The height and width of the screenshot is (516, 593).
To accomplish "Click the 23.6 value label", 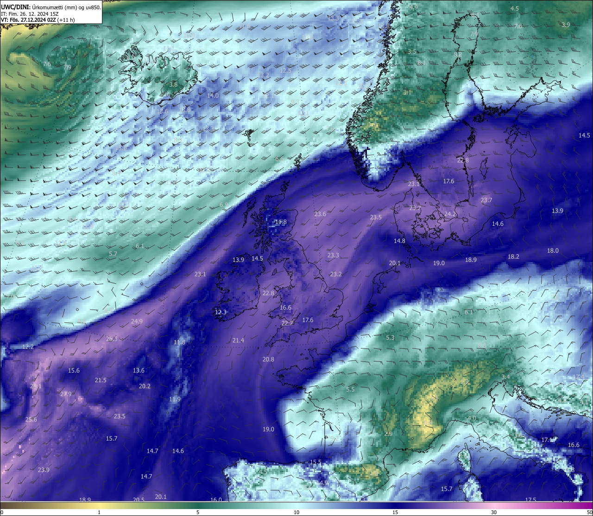I will [x=320, y=214].
